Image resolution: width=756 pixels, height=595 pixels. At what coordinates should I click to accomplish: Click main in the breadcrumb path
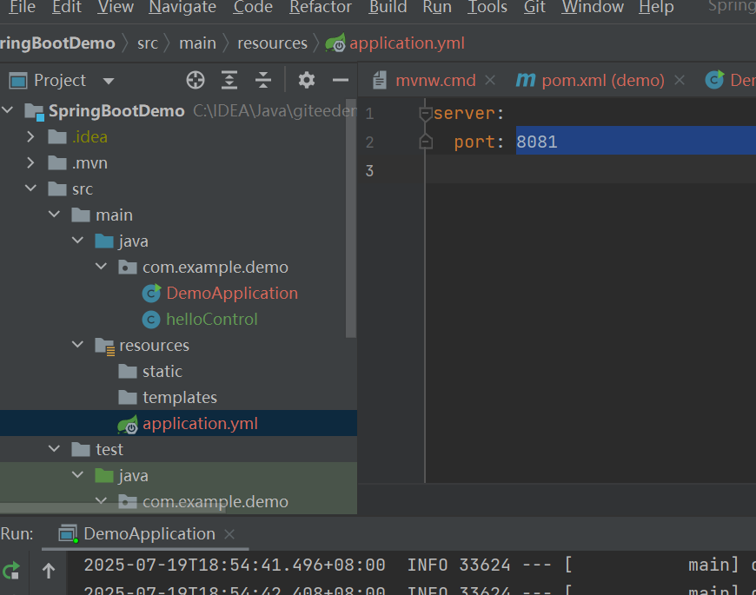(197, 43)
